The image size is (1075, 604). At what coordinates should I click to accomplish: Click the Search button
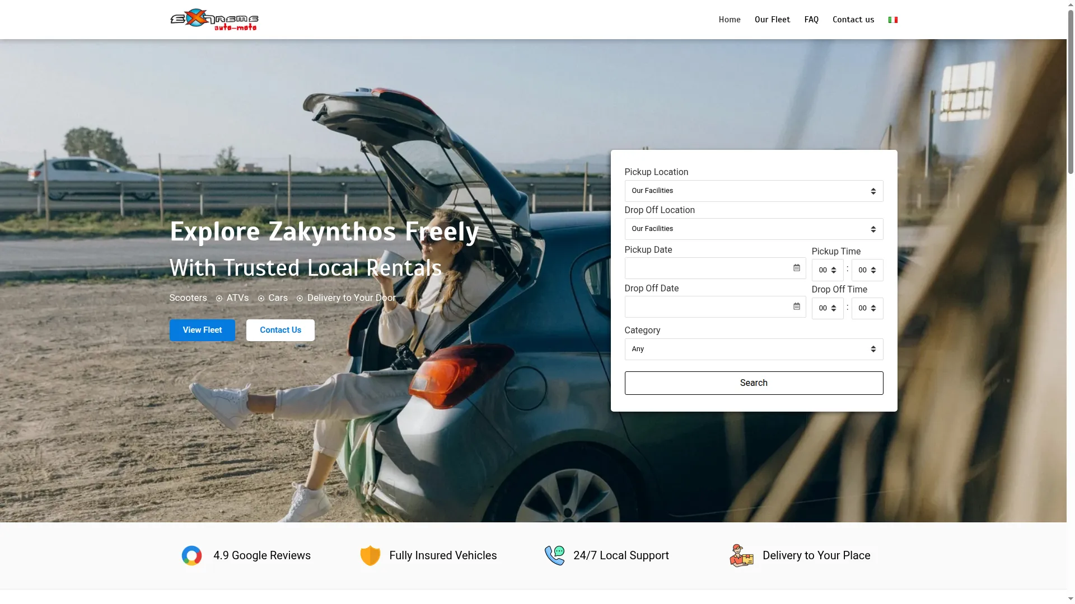754,383
